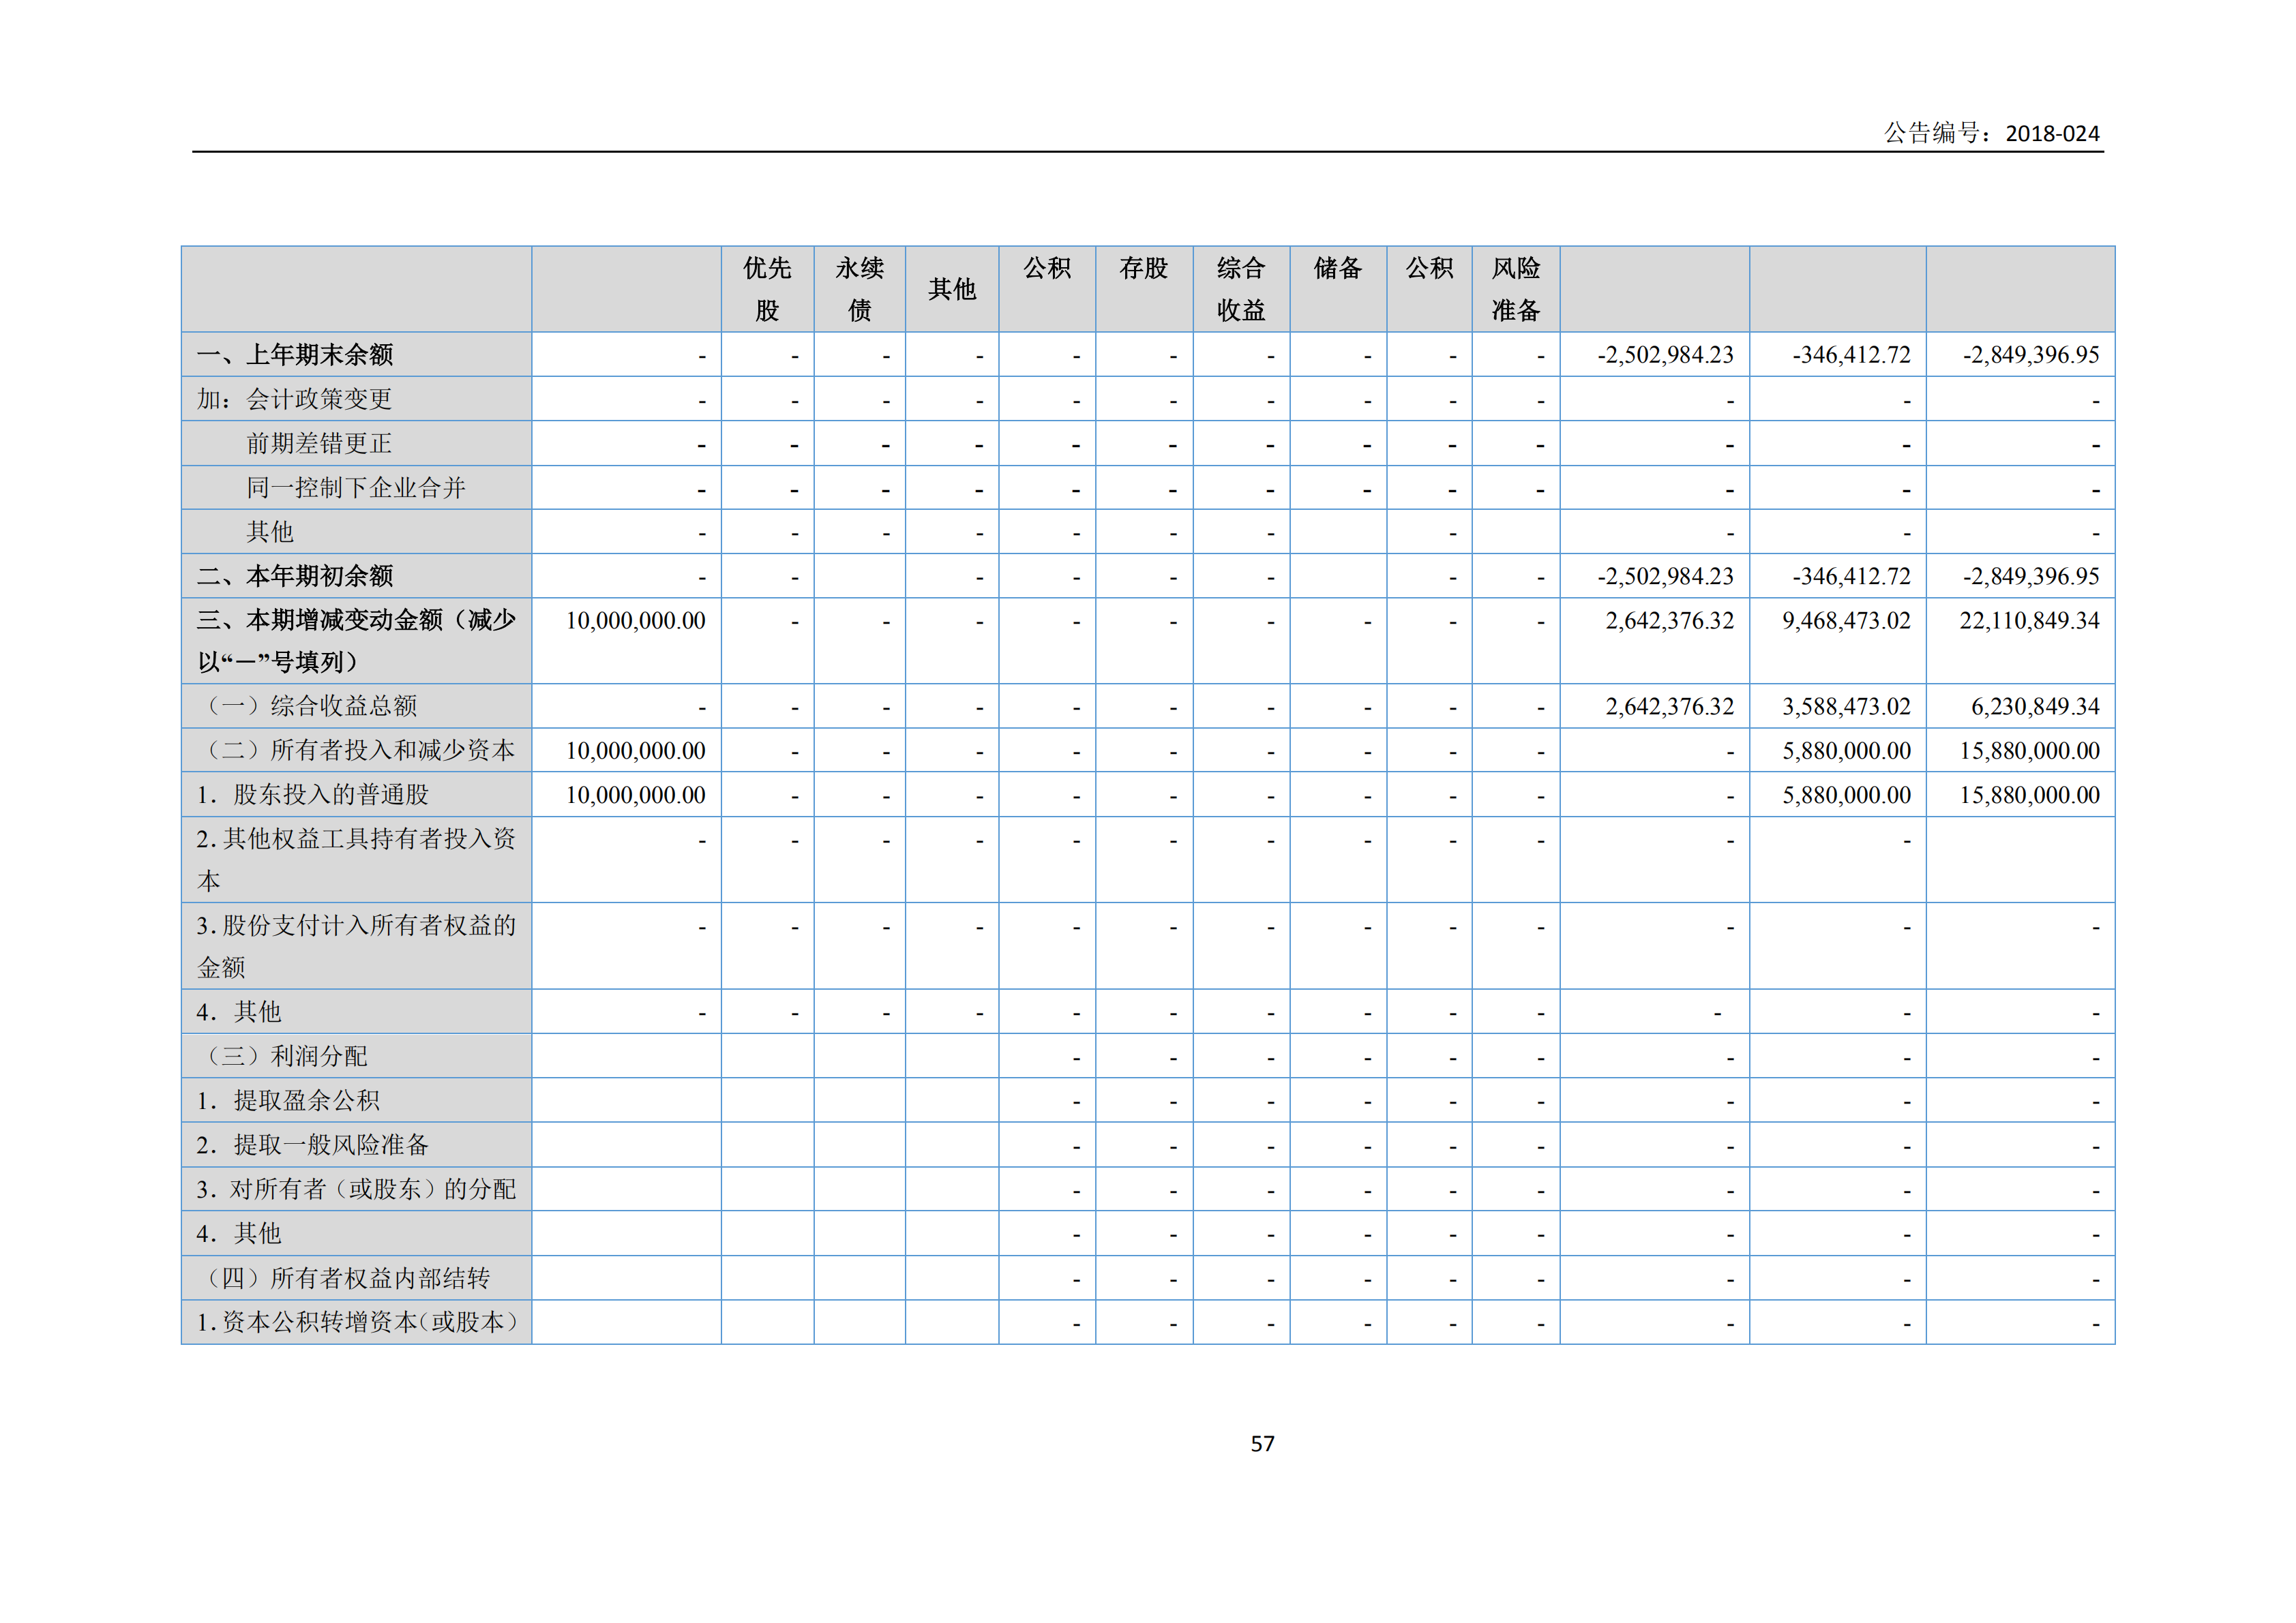Click row label 3. 对所有者（或股东）的分配
The image size is (2296, 1623).
(356, 1189)
